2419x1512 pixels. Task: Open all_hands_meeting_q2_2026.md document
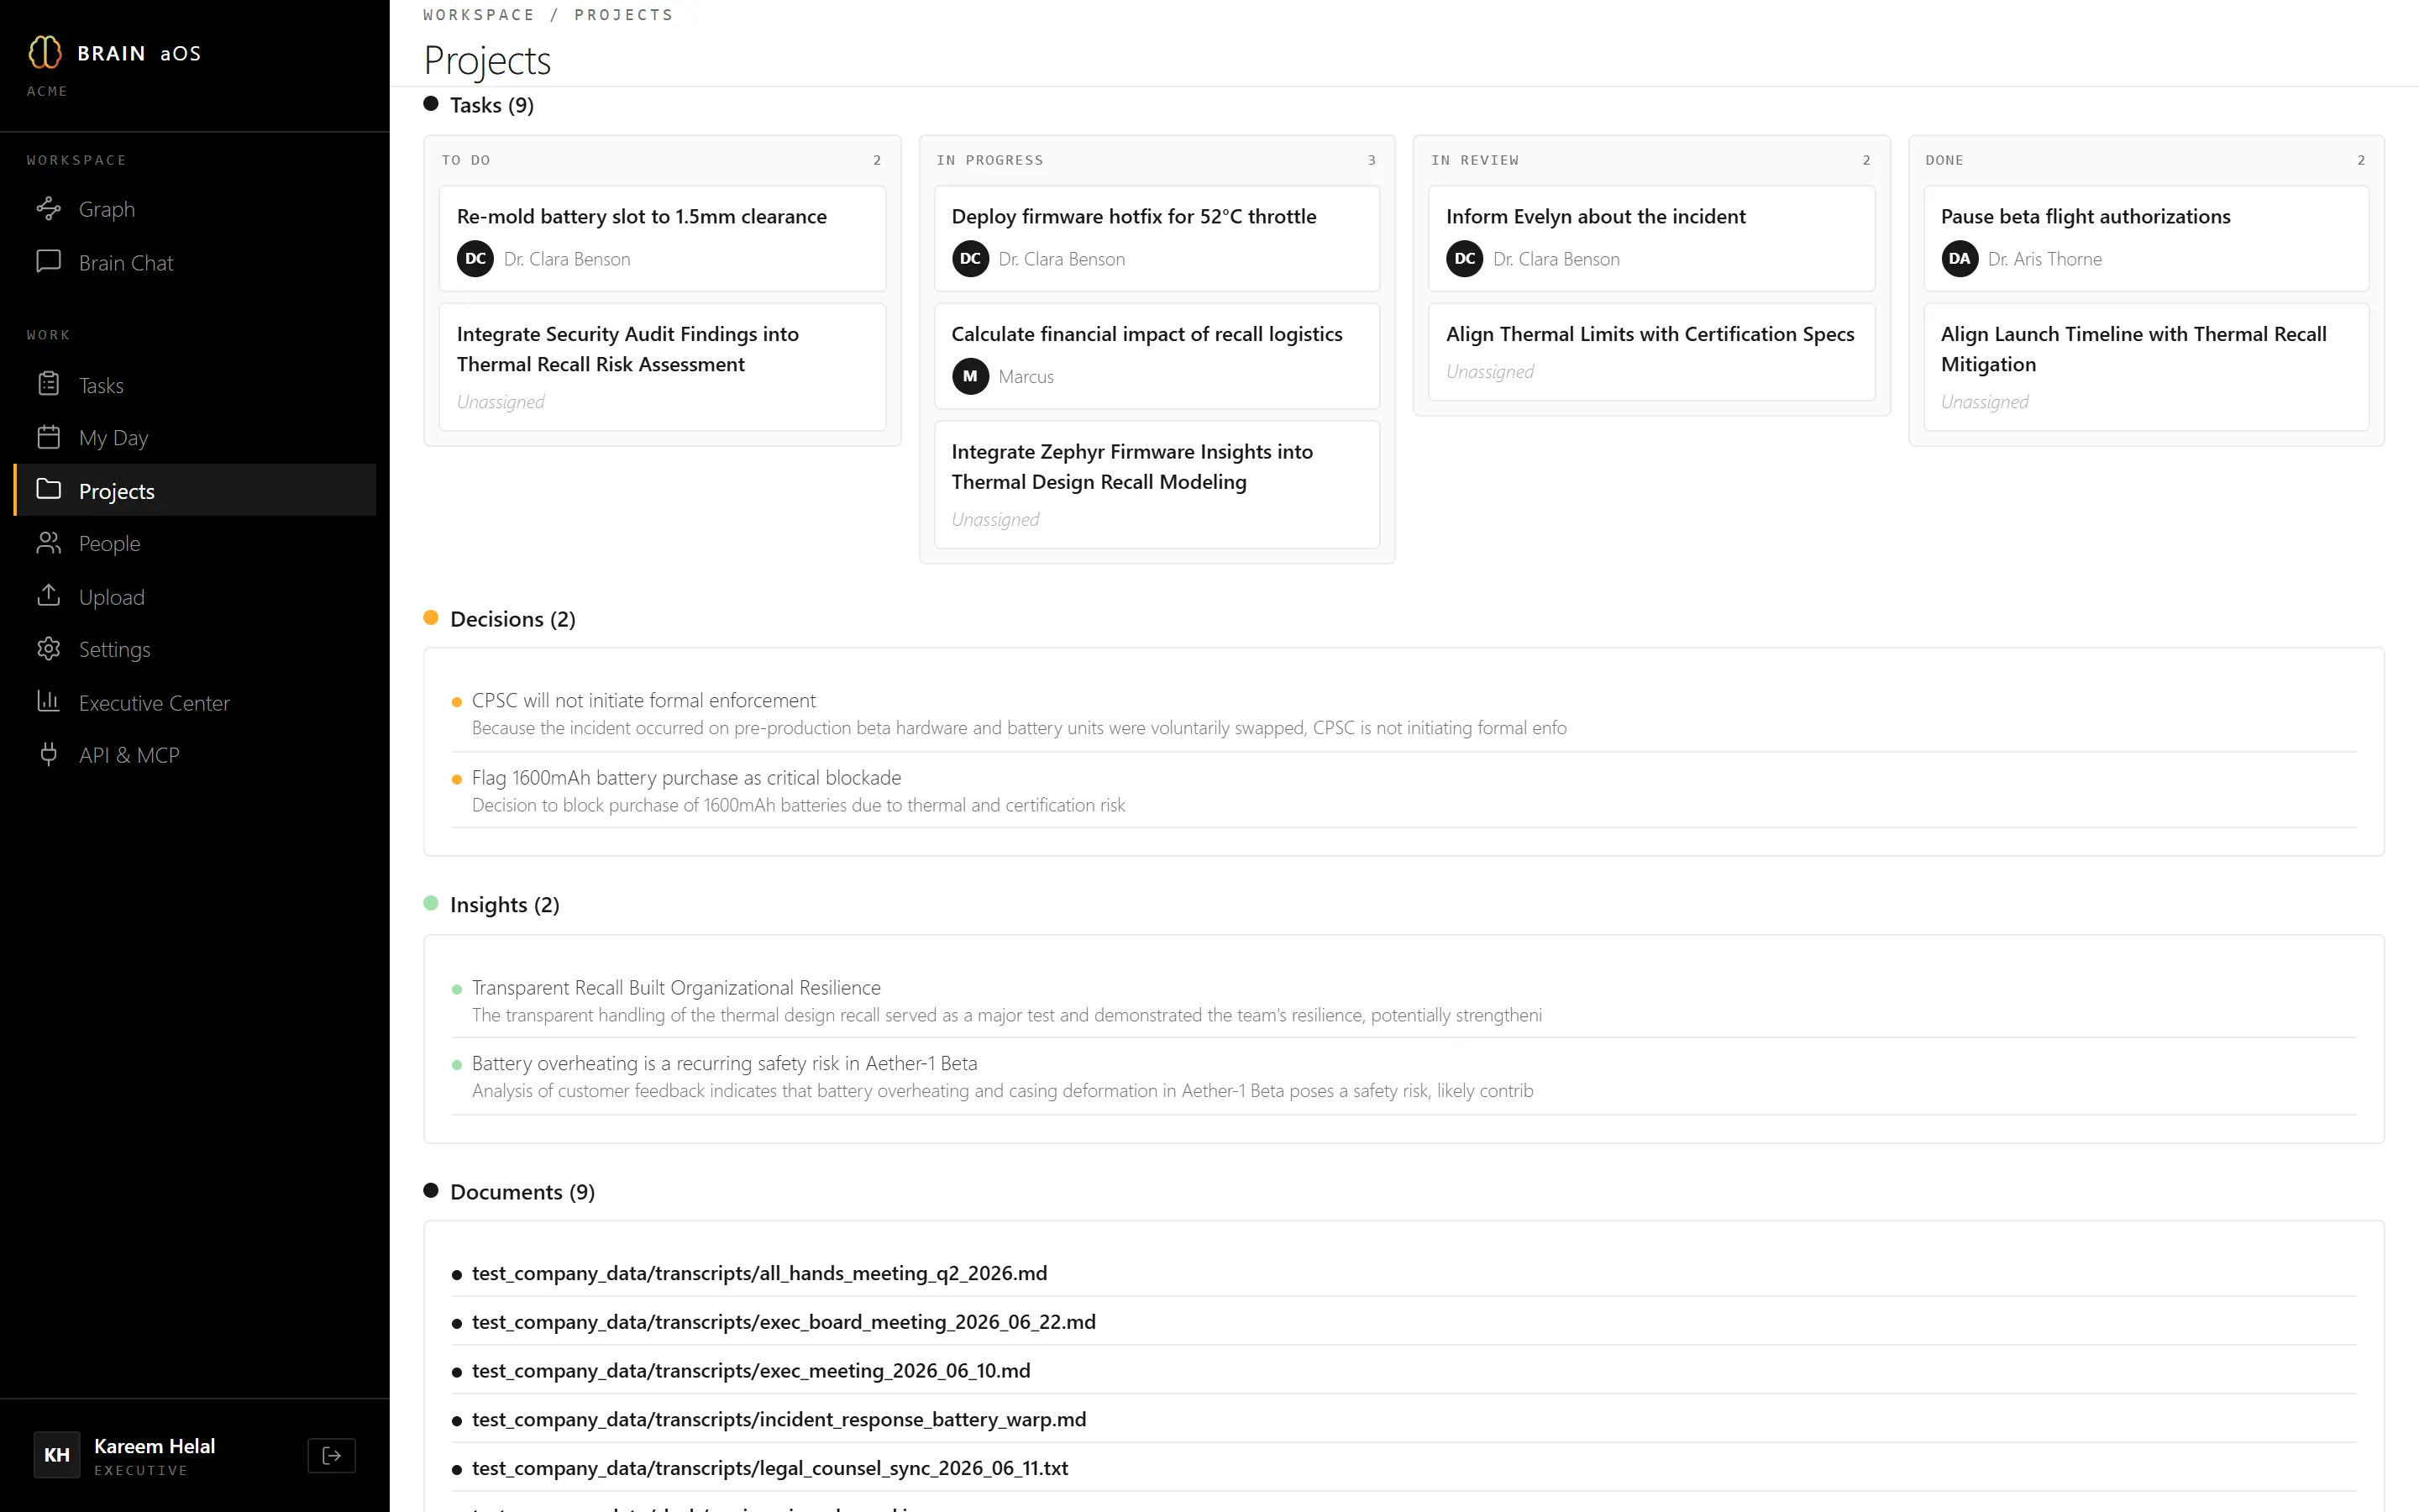point(1404,1273)
